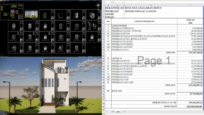Click the 'No' header cell
204x115 pixels.
pos(108,21)
